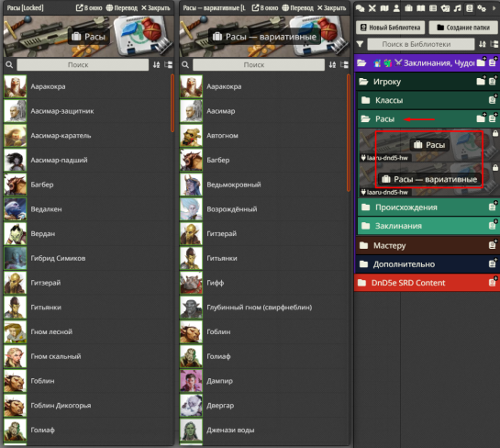This screenshot has height=448, width=500.
Task: Collapse folders icon in the Расы window
Action: pyautogui.click(x=169, y=65)
